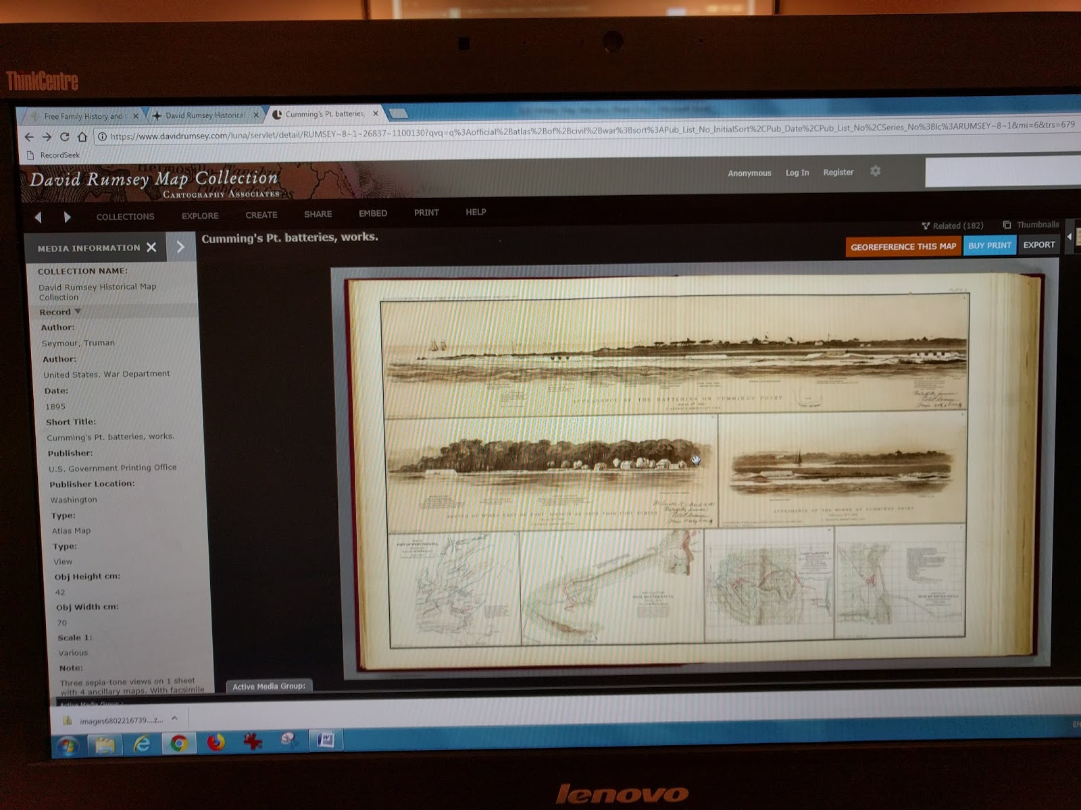Screen dimensions: 1081x810
Task: Open the HELP menu
Action: pyautogui.click(x=476, y=212)
